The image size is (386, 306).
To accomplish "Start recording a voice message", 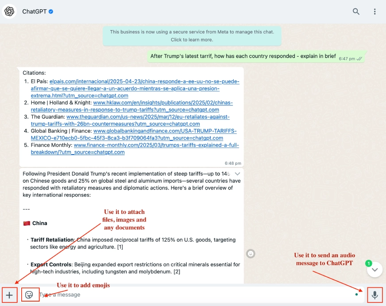I will click(x=374, y=294).
